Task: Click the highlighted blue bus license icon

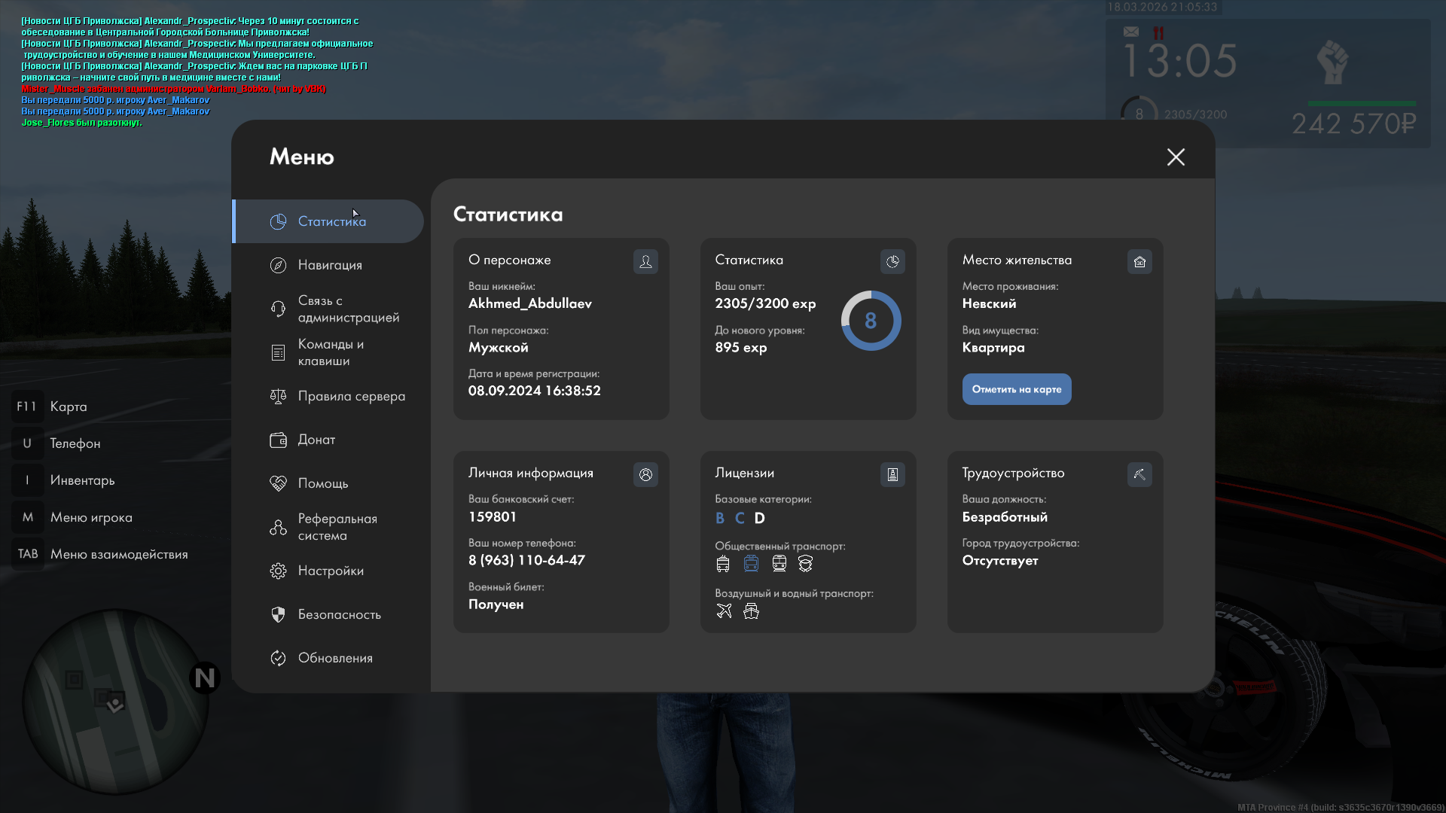Action: point(751,563)
